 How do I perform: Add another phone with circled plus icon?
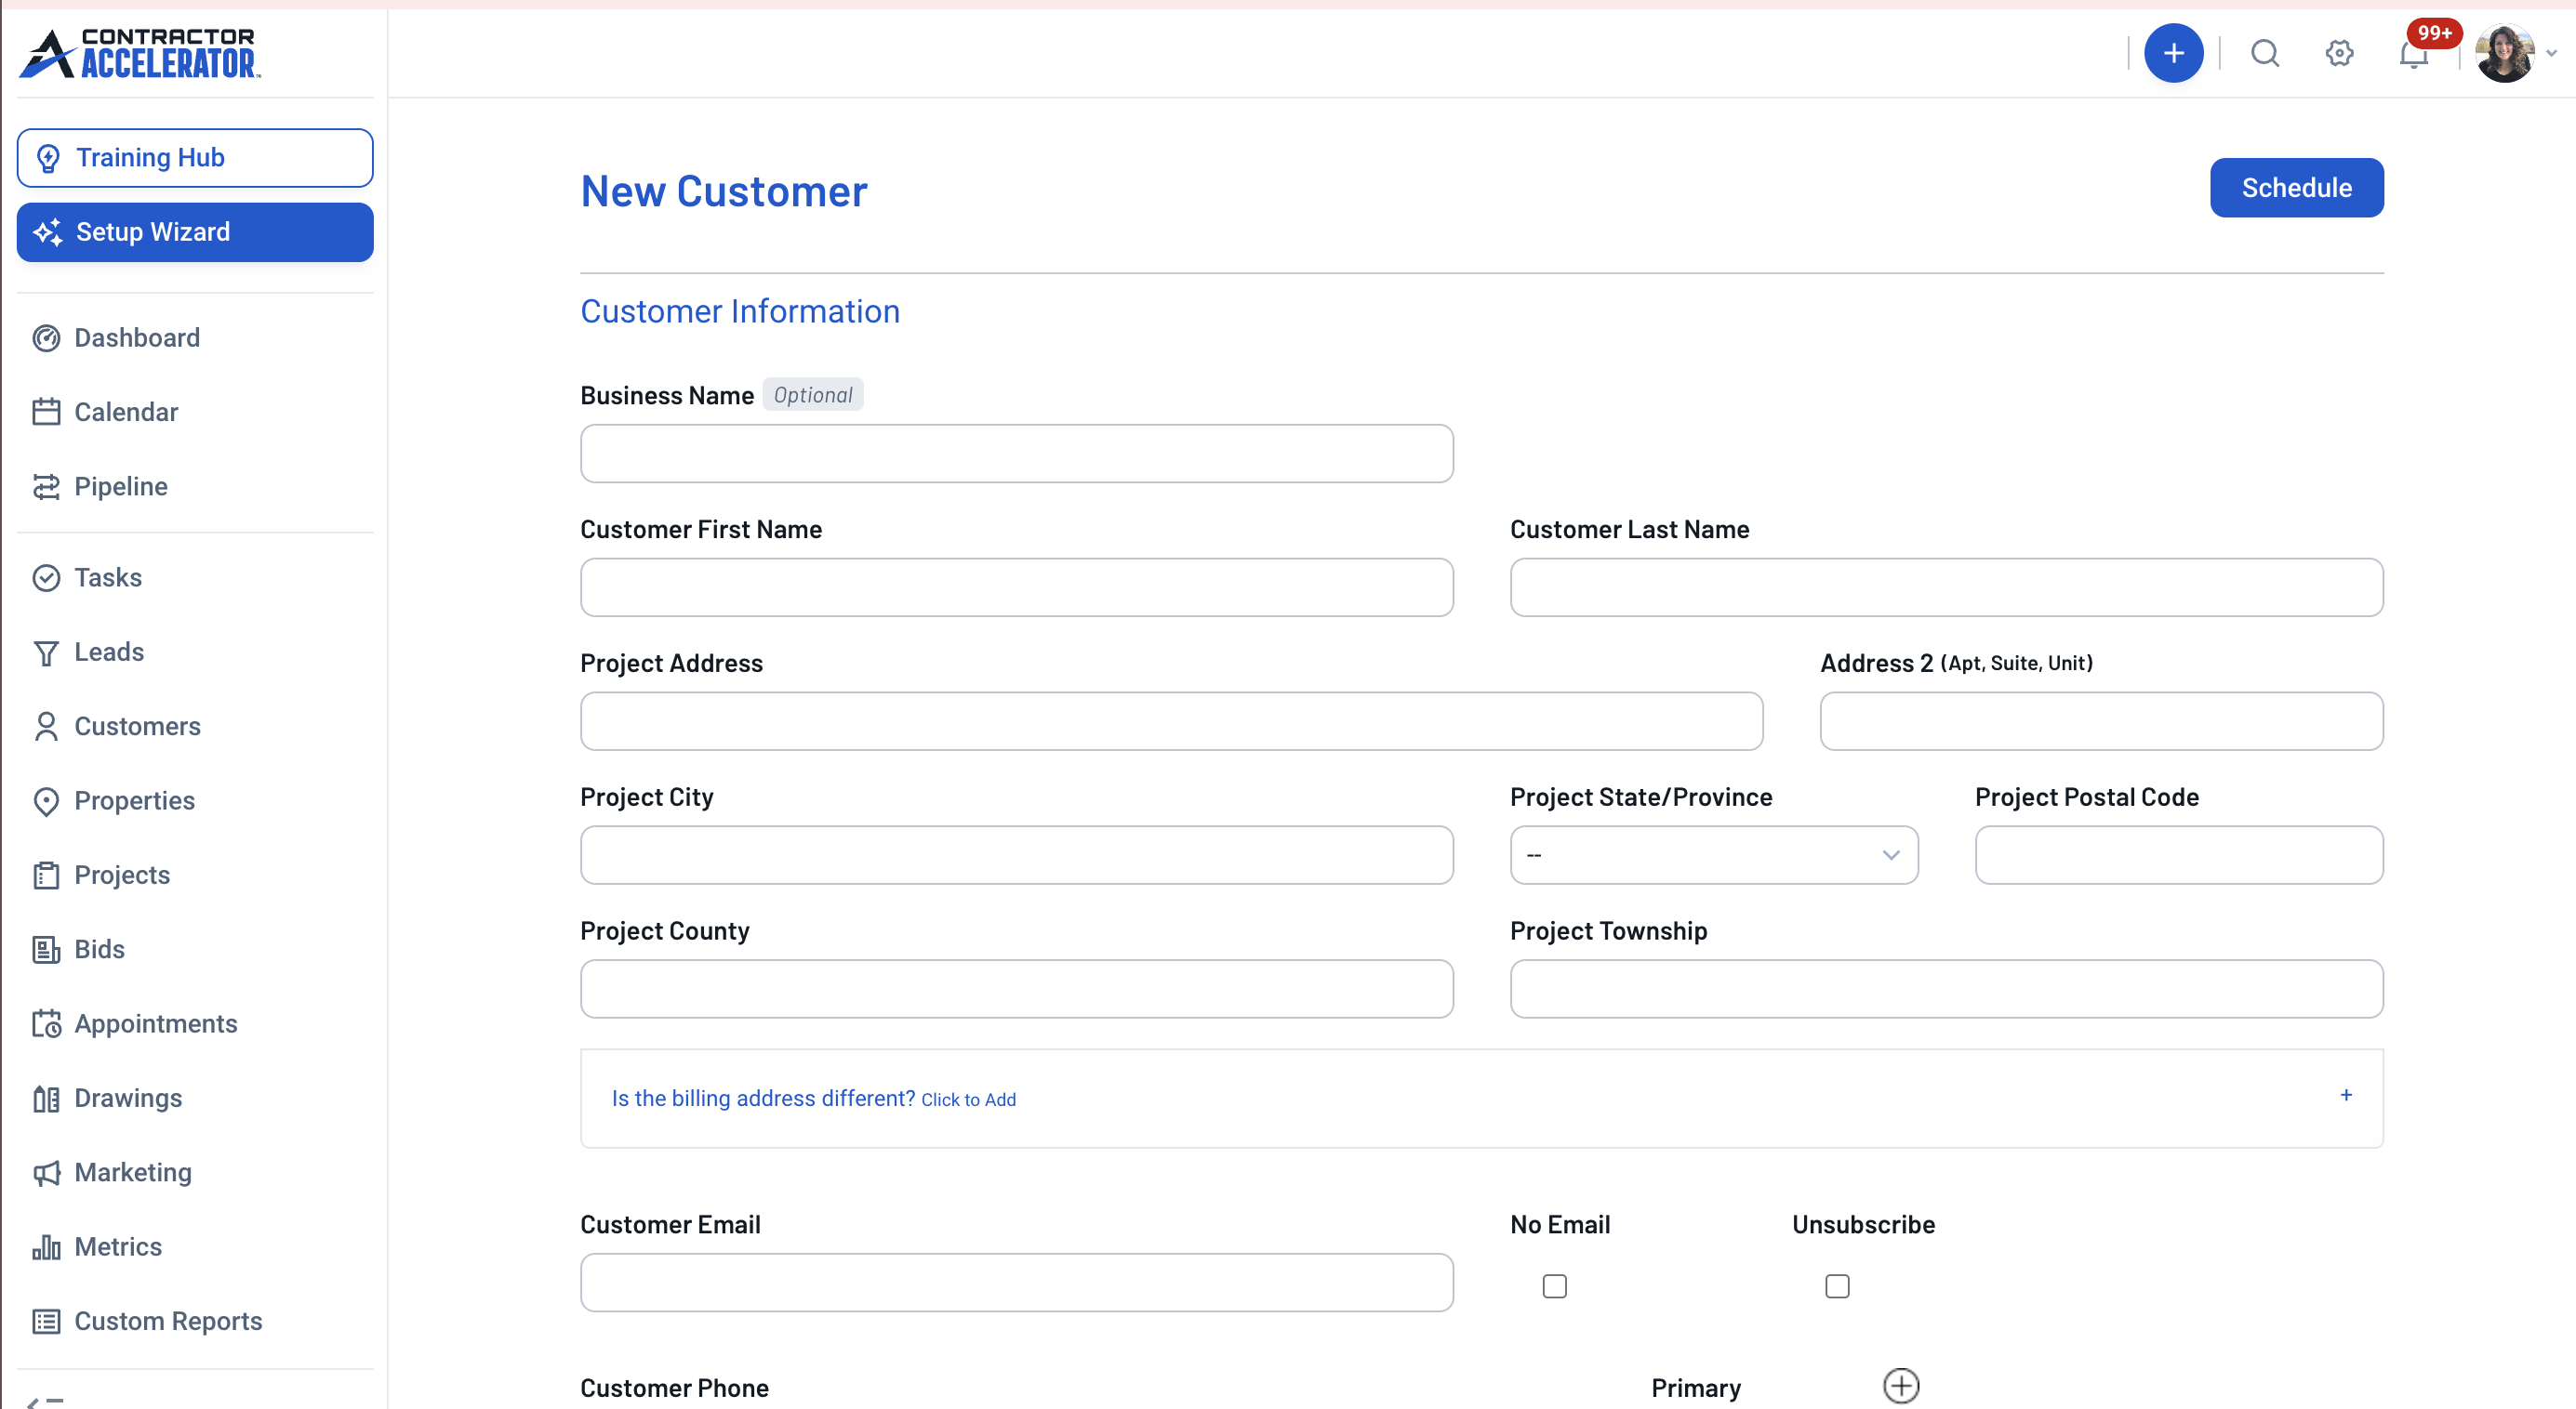(1900, 1386)
